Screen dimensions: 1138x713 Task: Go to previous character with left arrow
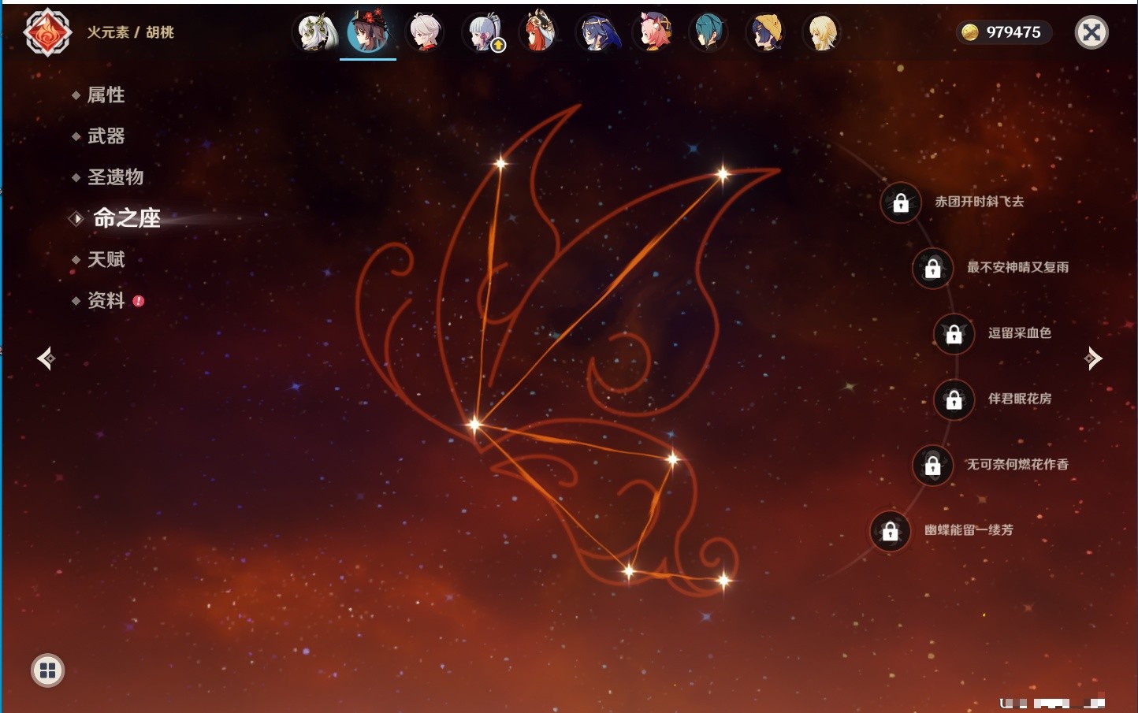click(46, 358)
